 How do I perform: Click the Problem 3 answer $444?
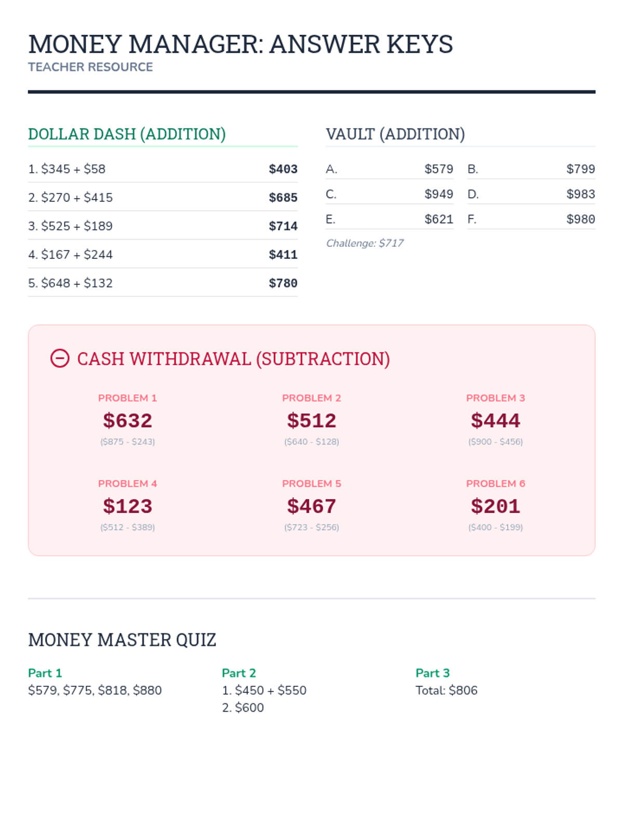495,420
